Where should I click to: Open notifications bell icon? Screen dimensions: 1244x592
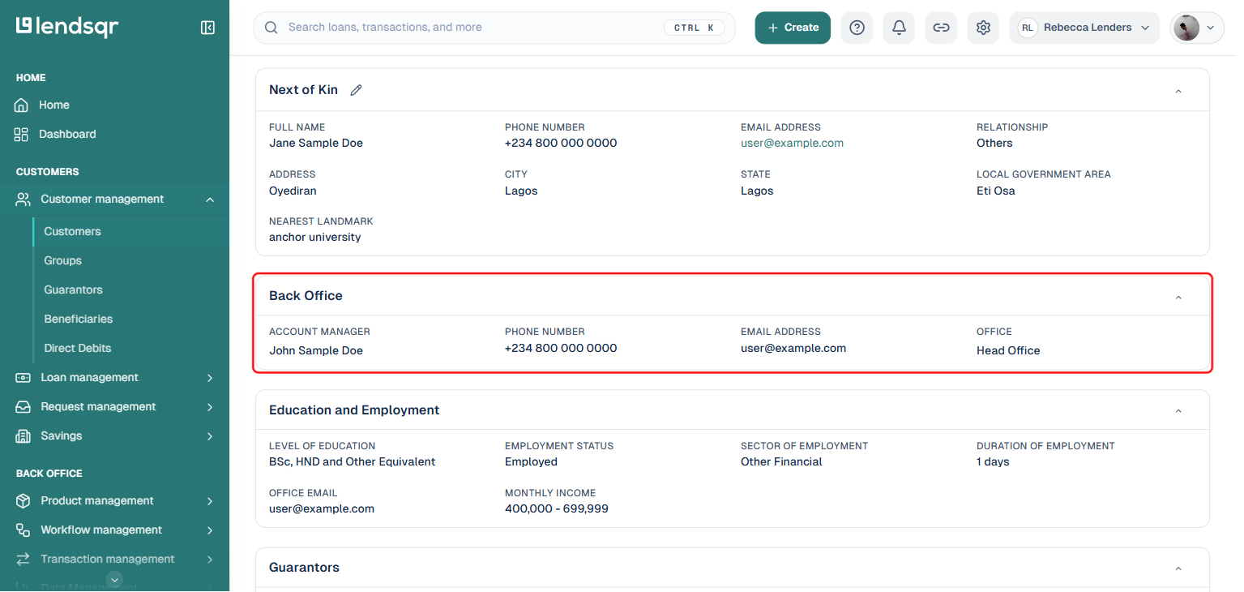click(x=899, y=28)
